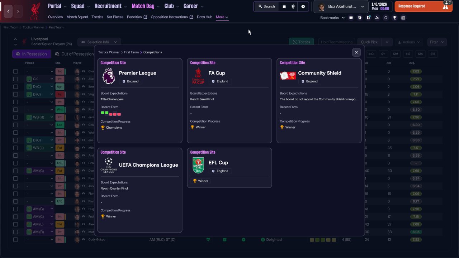Viewport: 459px width, 258px height.
Task: Tick the checkbox on the Agn status row
Action: pyautogui.click(x=15, y=87)
